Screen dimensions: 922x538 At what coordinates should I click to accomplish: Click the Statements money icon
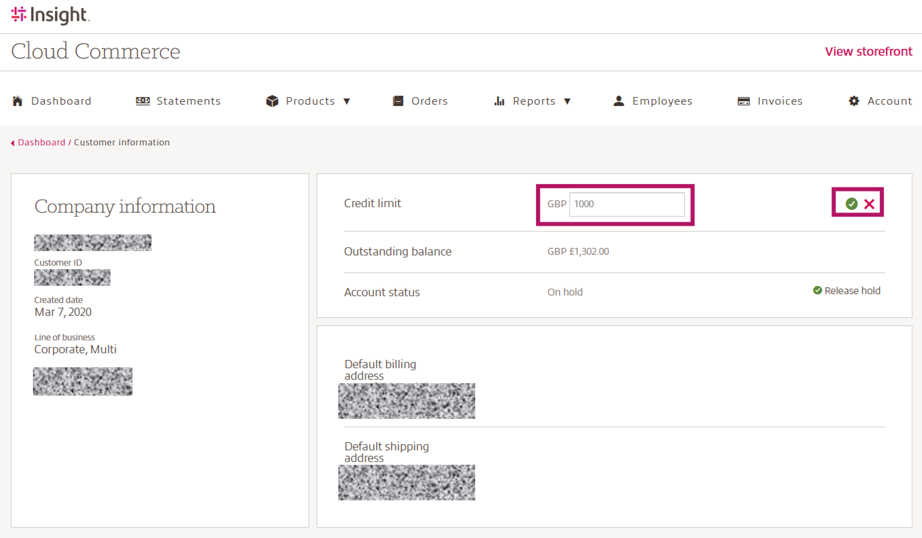143,101
